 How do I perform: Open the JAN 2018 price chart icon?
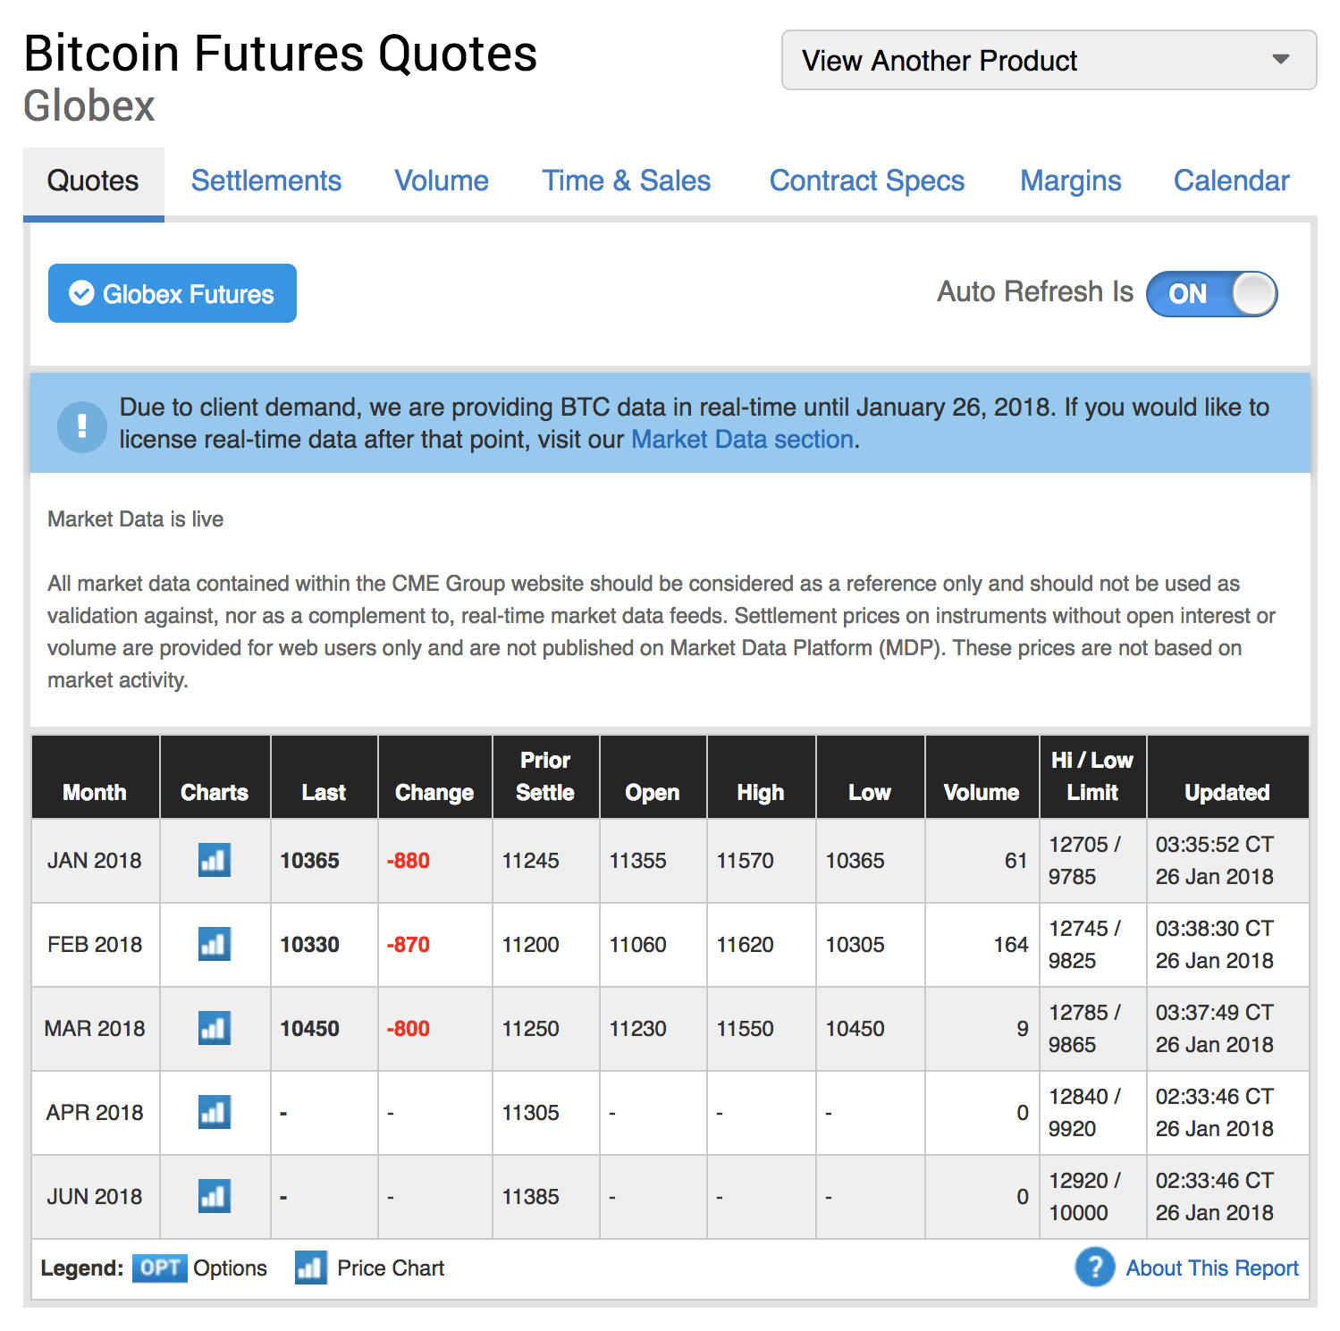(x=215, y=861)
